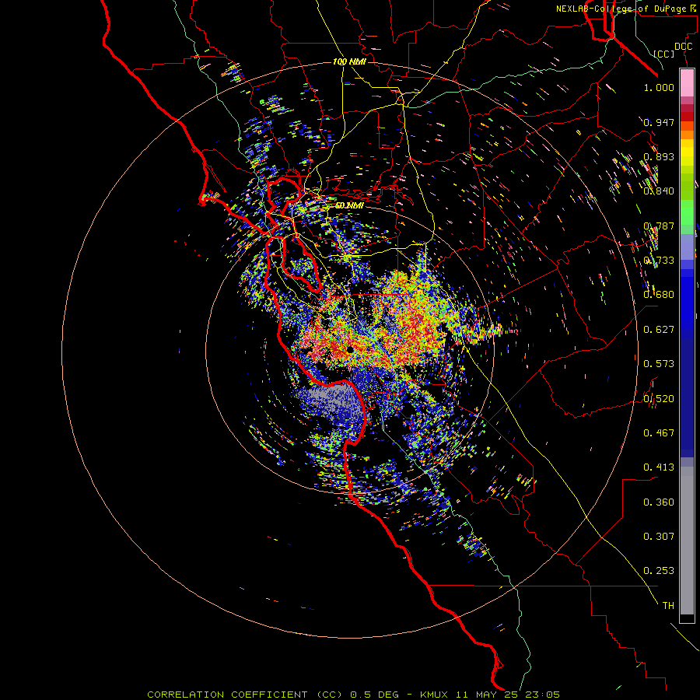Click the TH threshold label on scale
This screenshot has height=700, width=700.
click(668, 606)
